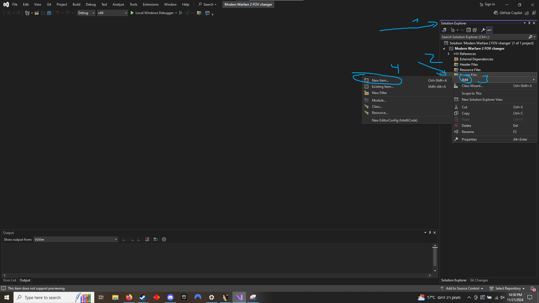
Task: Click the search magnifier in Solution Explorer
Action: 530,37
